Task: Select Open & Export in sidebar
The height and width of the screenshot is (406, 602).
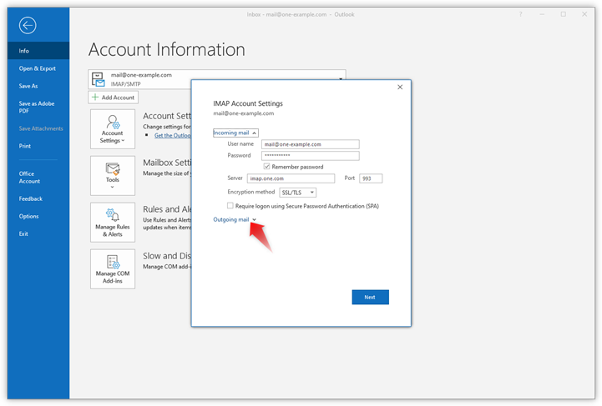Action: [38, 68]
